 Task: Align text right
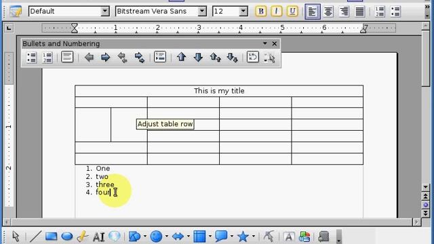(344, 12)
